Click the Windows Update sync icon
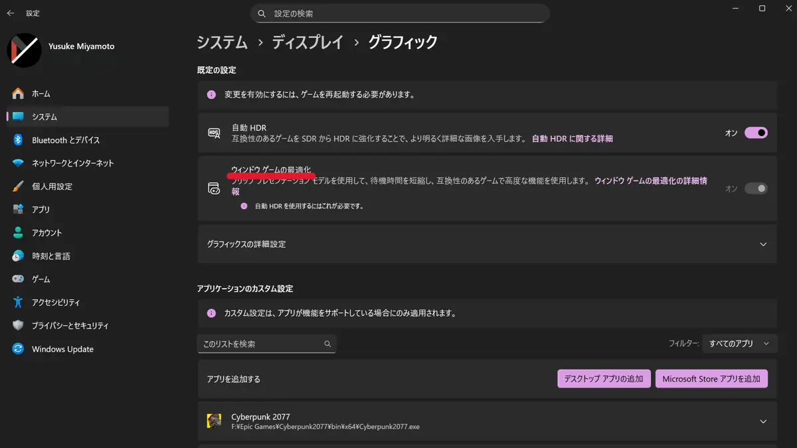797x448 pixels. 18,349
